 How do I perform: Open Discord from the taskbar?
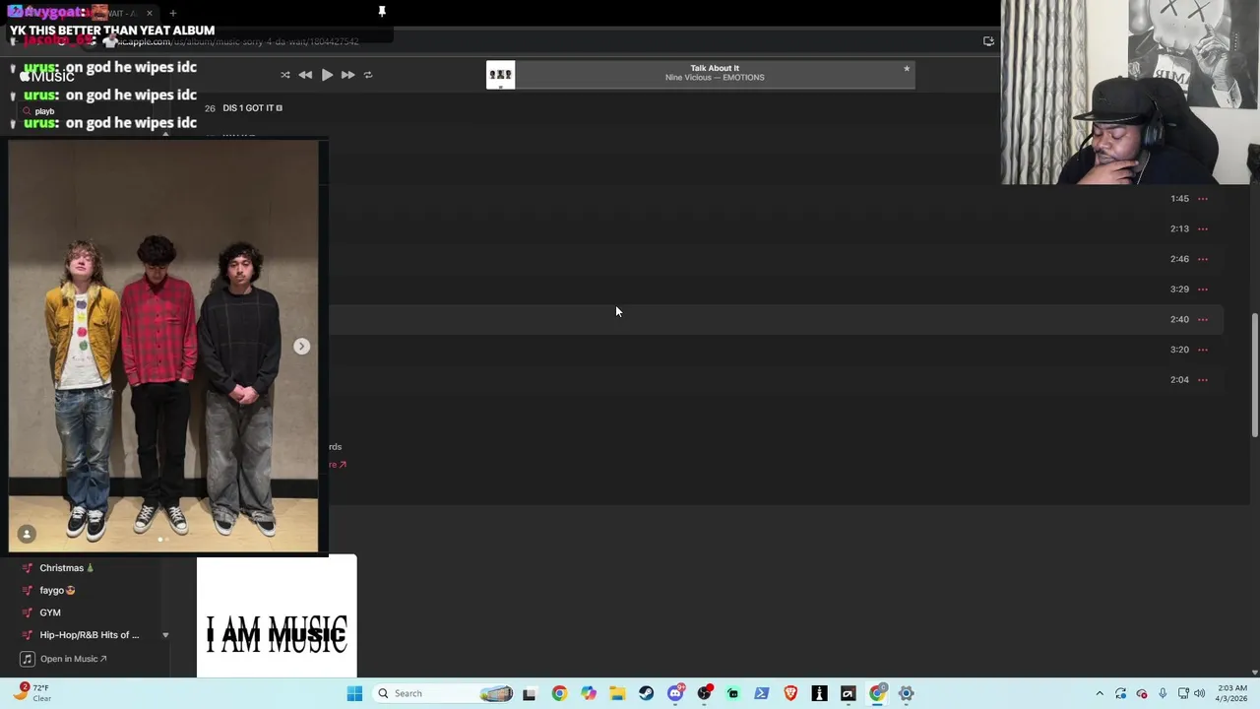(675, 693)
